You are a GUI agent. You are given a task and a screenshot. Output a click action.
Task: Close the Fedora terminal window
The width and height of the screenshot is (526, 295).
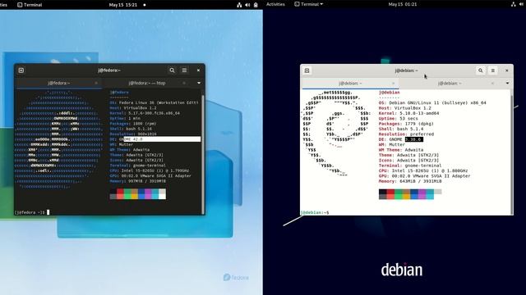click(198, 70)
